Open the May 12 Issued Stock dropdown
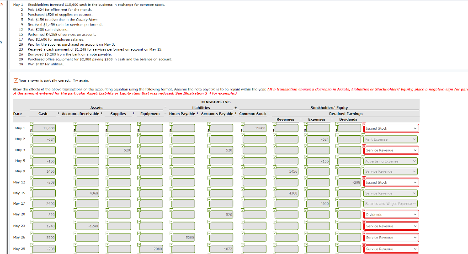Screen dimensions: 468x254 click(x=391, y=182)
